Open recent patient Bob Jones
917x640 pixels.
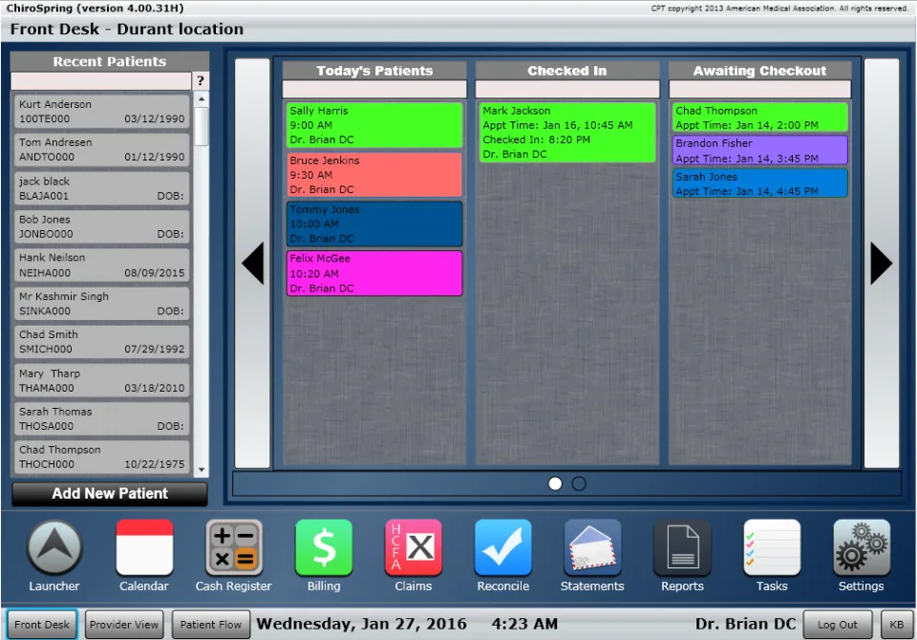coord(102,226)
